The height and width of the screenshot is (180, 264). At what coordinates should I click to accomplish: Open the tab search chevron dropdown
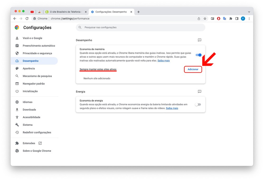(x=249, y=12)
